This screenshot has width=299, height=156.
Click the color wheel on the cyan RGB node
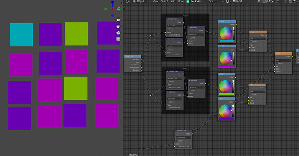226,33
